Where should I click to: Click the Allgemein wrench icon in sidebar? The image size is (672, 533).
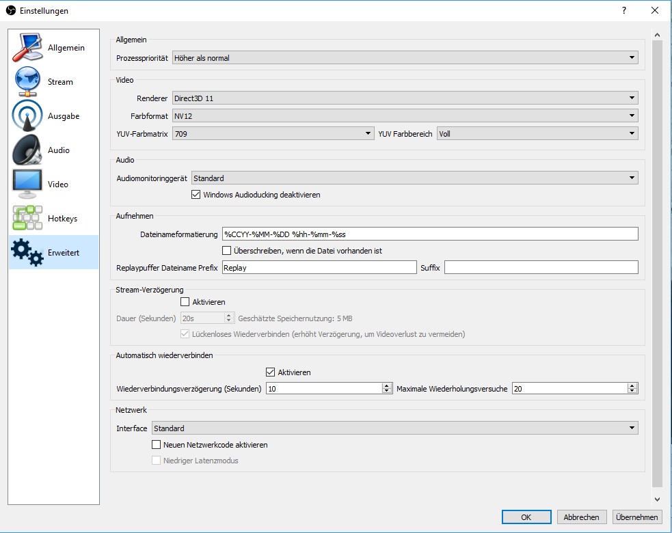[x=27, y=47]
